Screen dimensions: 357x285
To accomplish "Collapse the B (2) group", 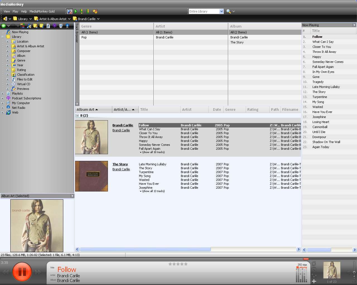I will pos(77,116).
